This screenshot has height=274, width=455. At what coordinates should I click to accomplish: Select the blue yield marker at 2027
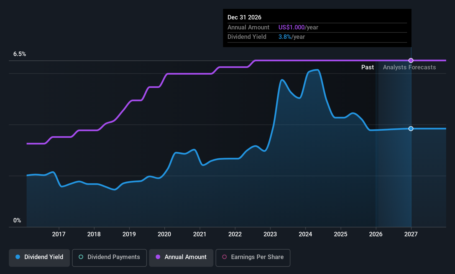coord(411,129)
